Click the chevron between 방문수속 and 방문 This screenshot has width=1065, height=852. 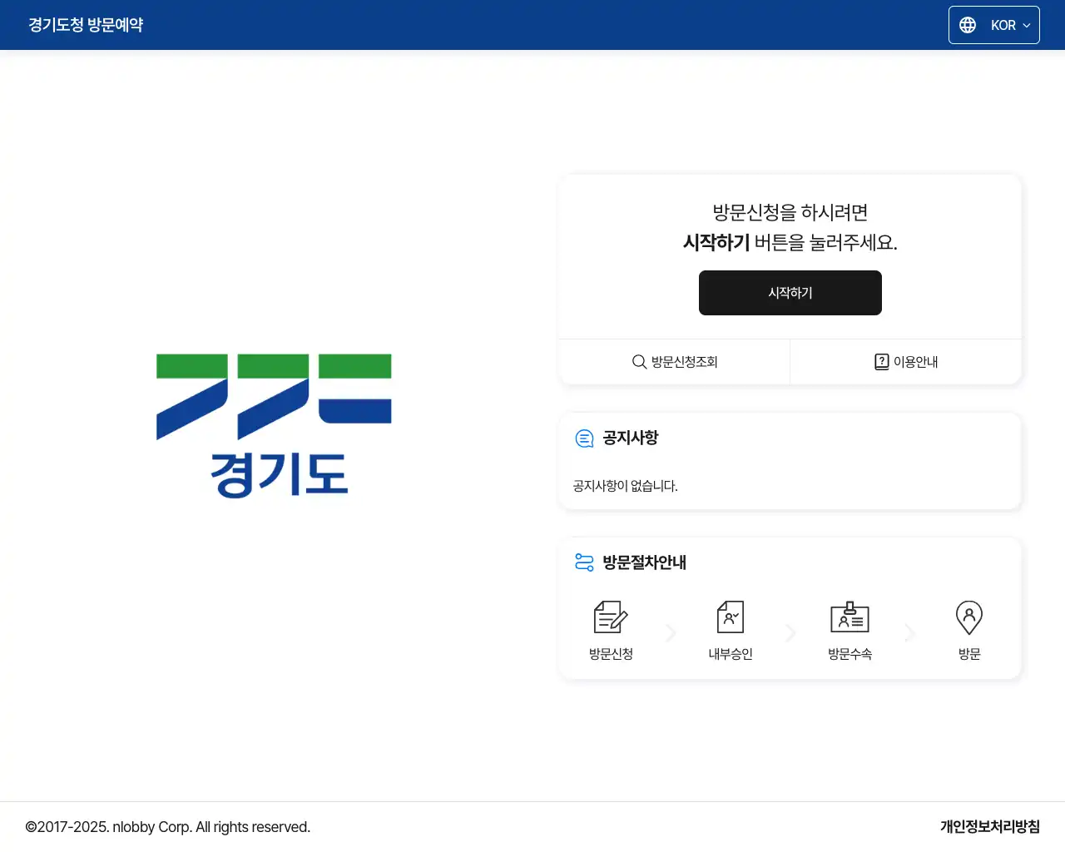pos(909,633)
